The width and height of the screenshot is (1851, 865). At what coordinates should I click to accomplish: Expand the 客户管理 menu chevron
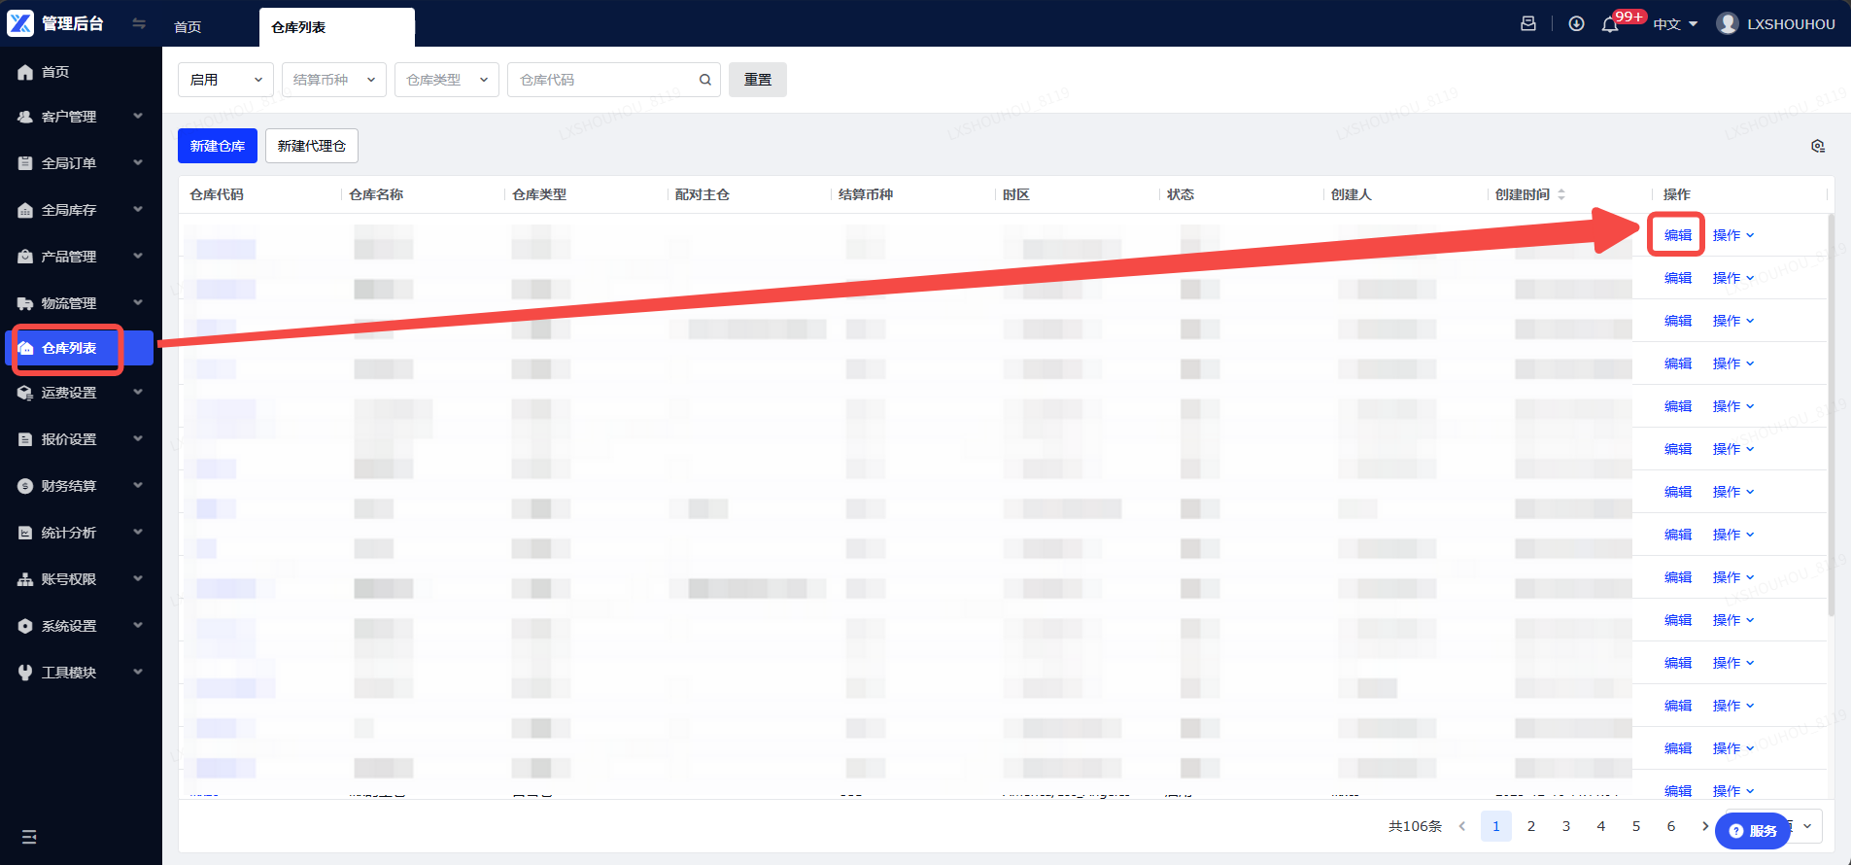coord(138,116)
